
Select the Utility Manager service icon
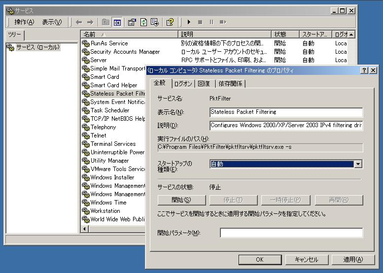click(86, 161)
